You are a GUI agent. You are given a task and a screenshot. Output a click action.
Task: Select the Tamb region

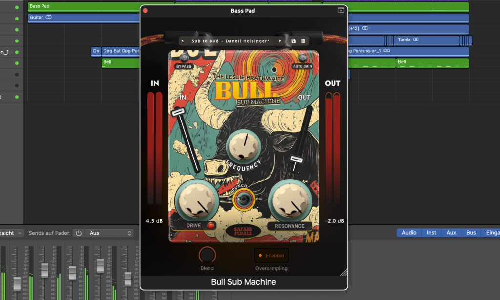(428, 40)
